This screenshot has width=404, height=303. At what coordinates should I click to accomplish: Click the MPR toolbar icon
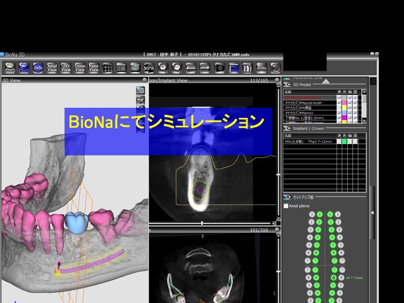[149, 68]
